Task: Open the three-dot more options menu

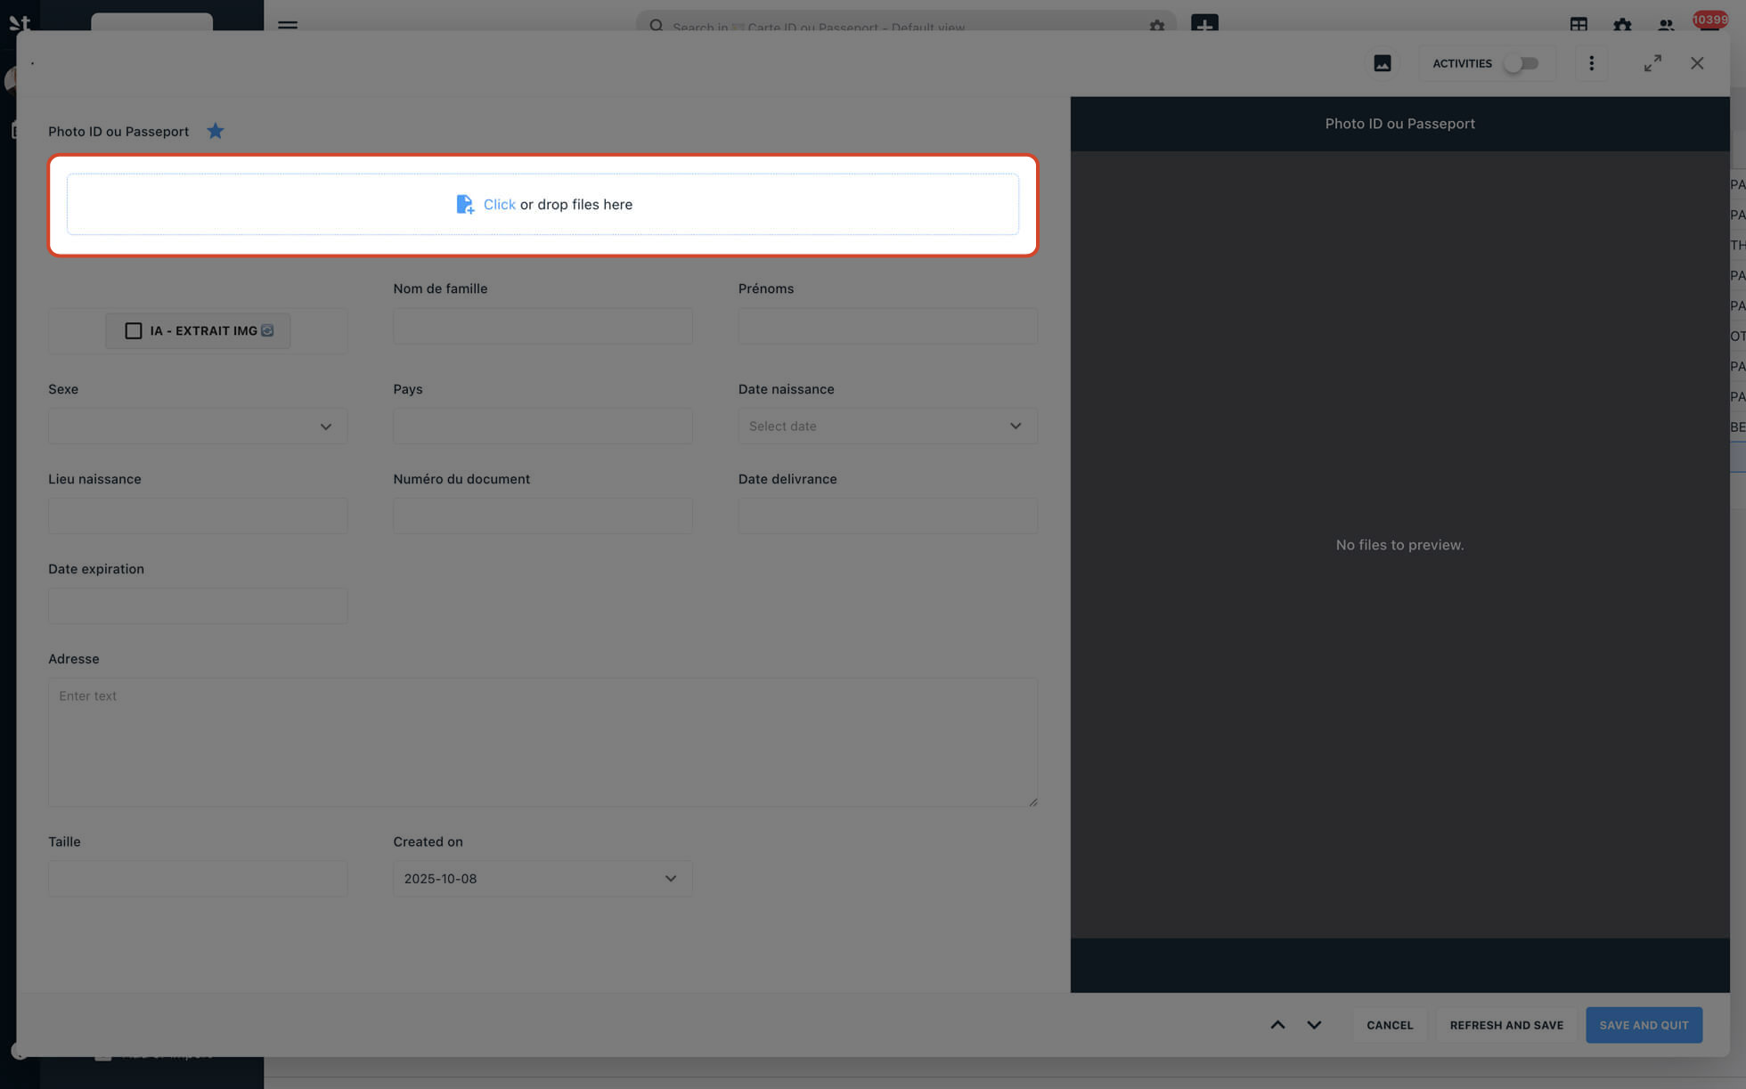Action: (x=1591, y=63)
